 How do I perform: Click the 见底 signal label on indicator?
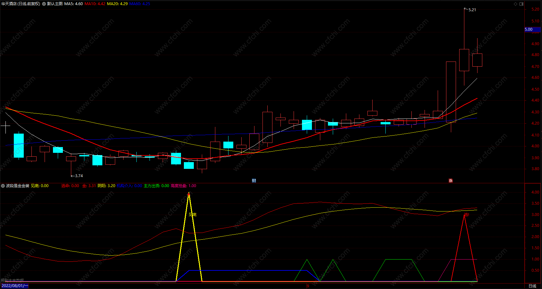pyautogui.click(x=193, y=215)
